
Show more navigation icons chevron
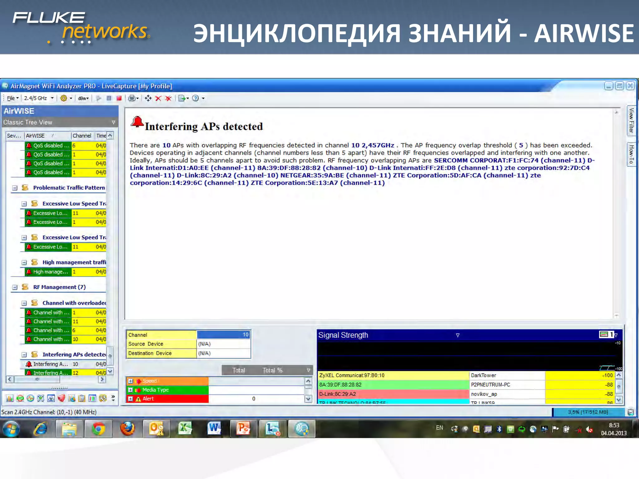[x=113, y=398]
